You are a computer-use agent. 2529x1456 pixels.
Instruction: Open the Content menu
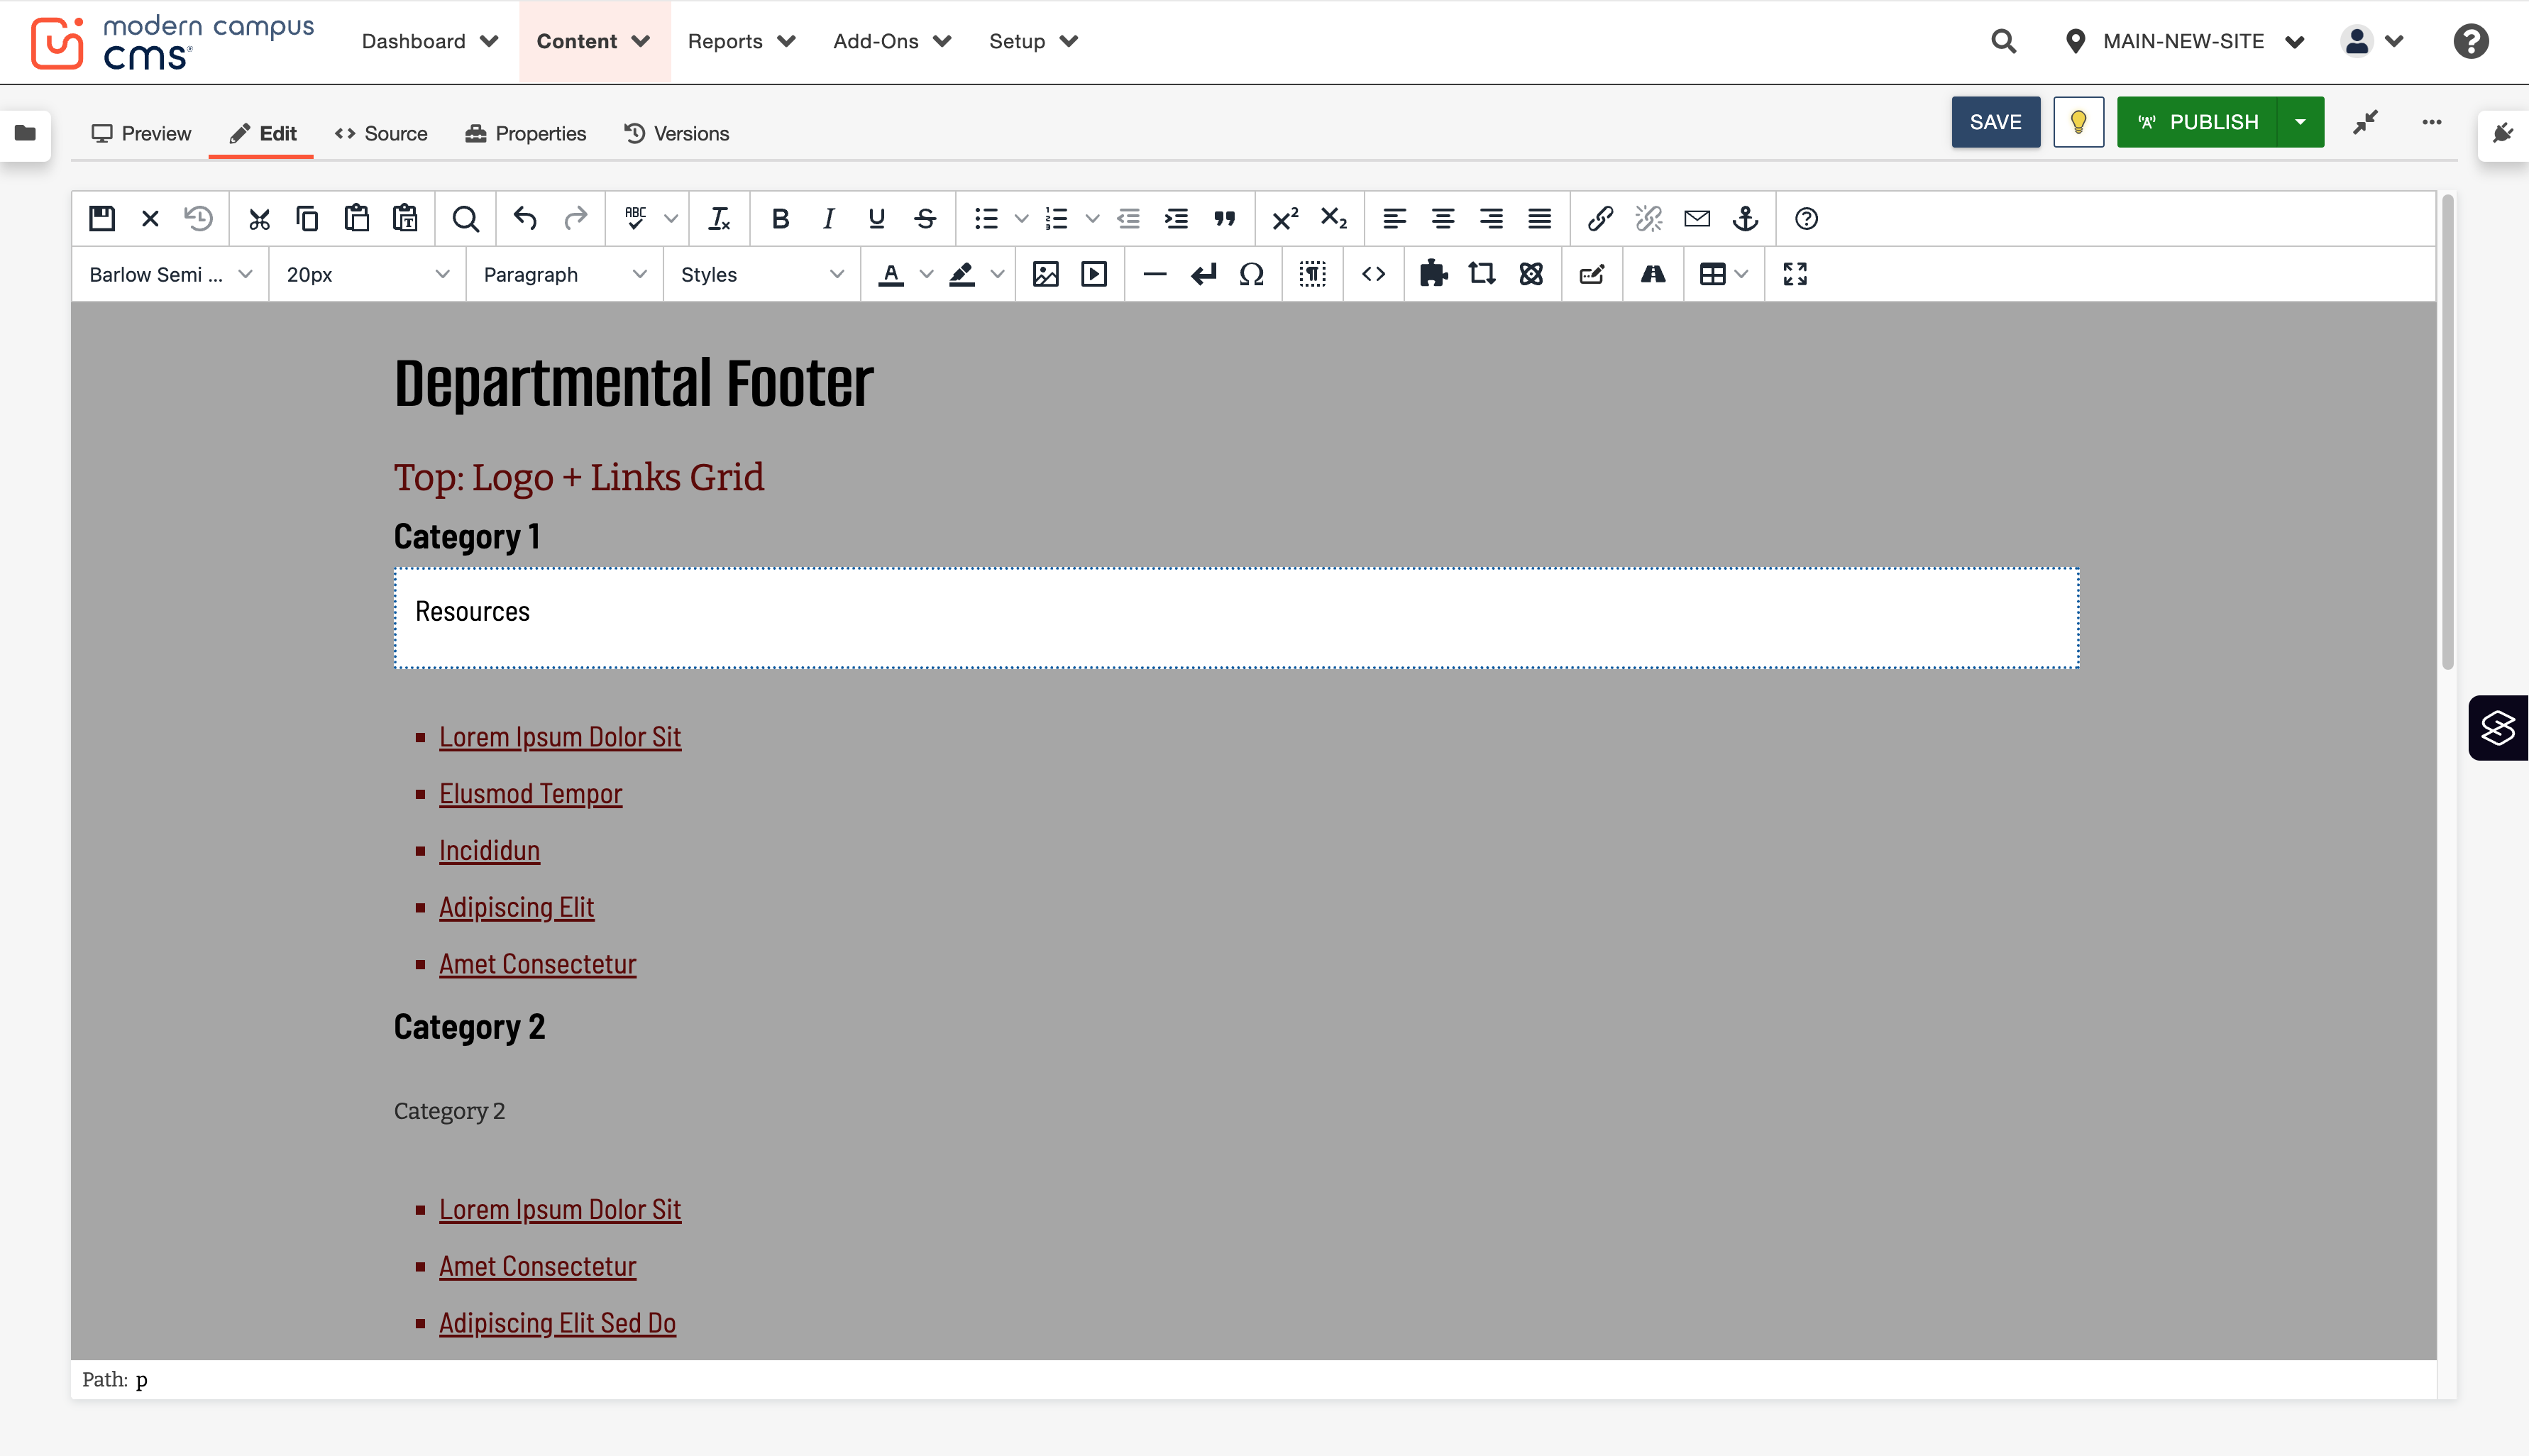pos(594,41)
